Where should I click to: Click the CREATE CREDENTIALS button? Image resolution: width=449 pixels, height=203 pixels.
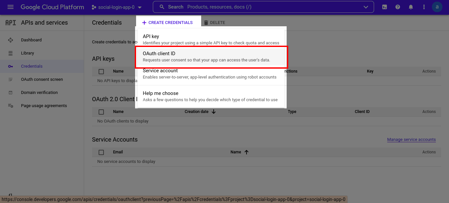pos(167,23)
